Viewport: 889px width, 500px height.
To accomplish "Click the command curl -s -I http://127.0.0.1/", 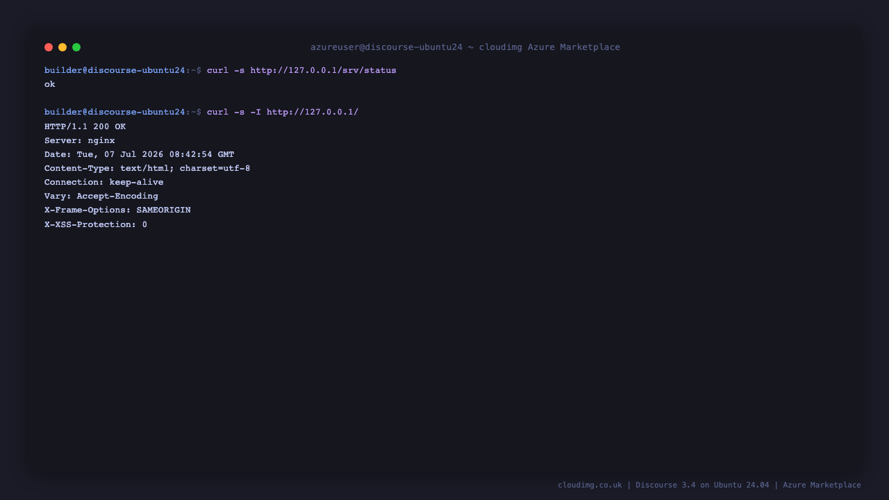I will coord(283,112).
